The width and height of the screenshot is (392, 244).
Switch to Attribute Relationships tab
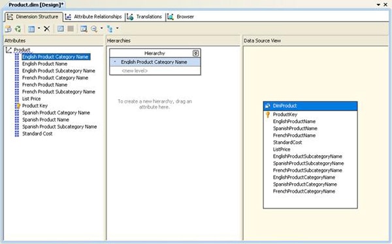[93, 17]
